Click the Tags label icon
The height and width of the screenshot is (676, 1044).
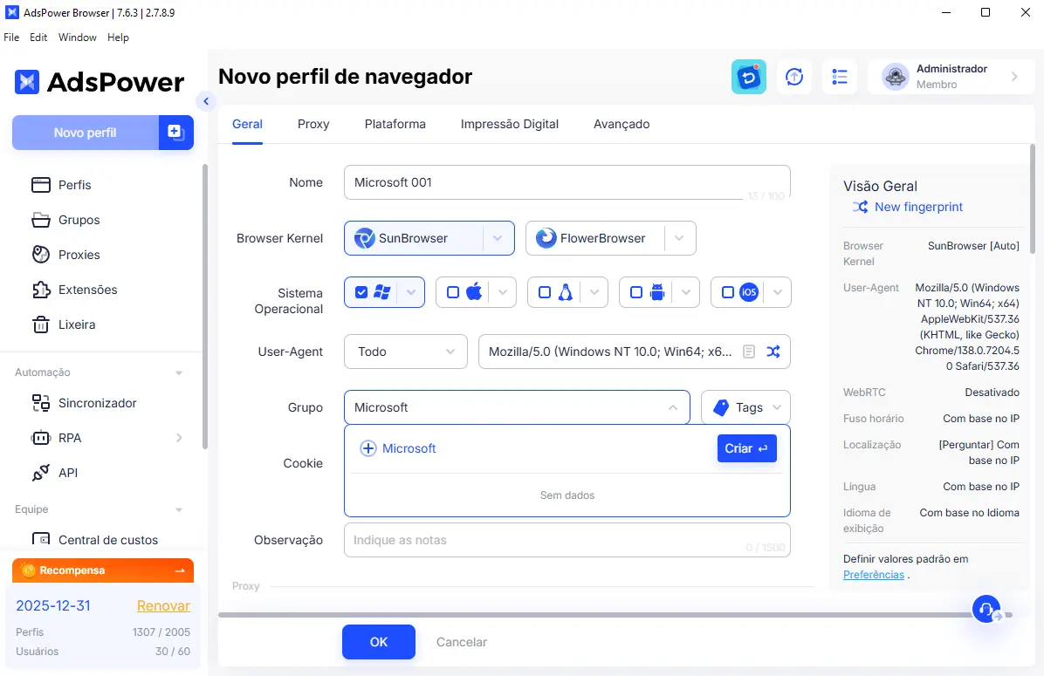721,407
